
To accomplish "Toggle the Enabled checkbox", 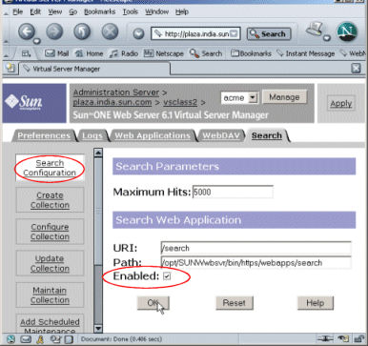I will point(167,276).
